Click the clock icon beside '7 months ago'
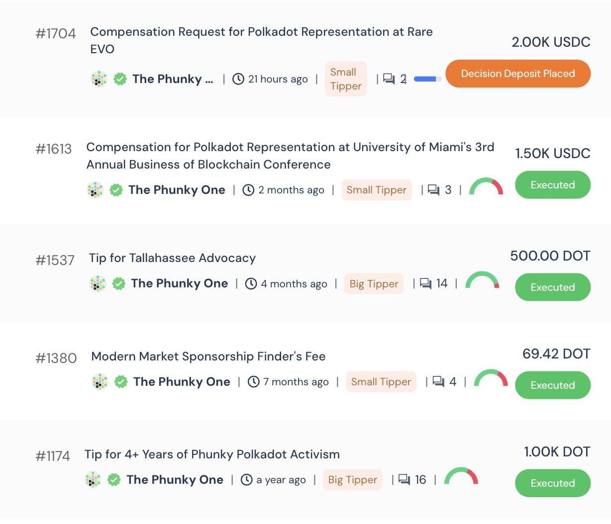611x524 pixels. click(254, 381)
